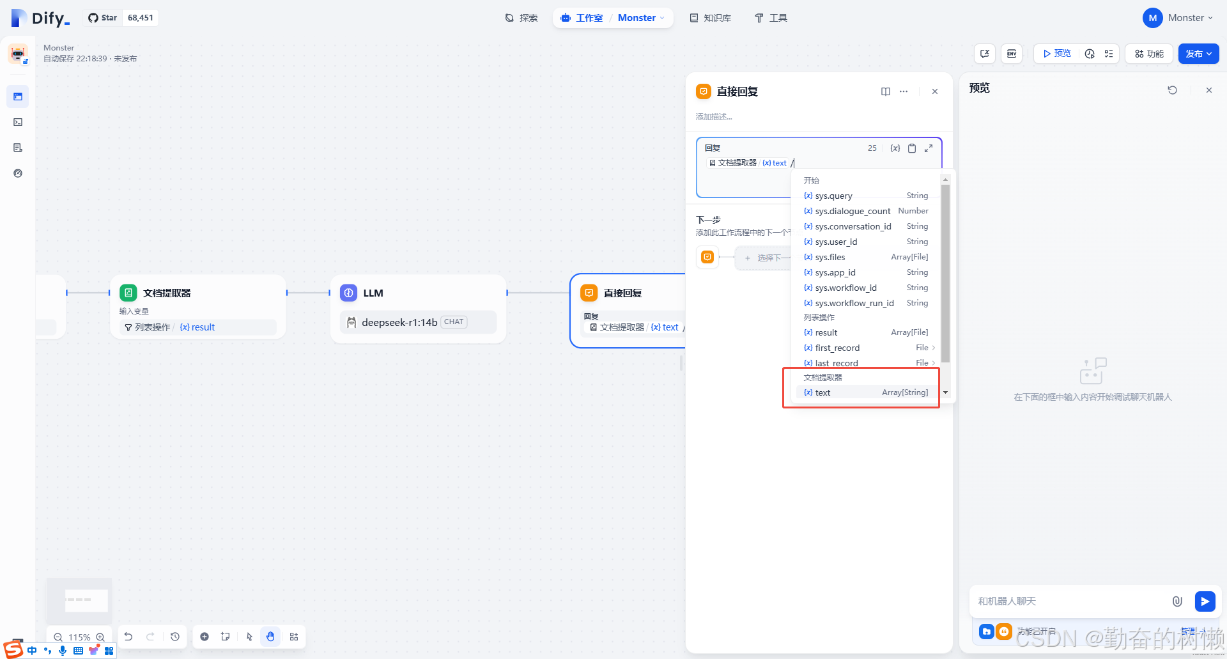Open the change history clock icon

click(174, 637)
